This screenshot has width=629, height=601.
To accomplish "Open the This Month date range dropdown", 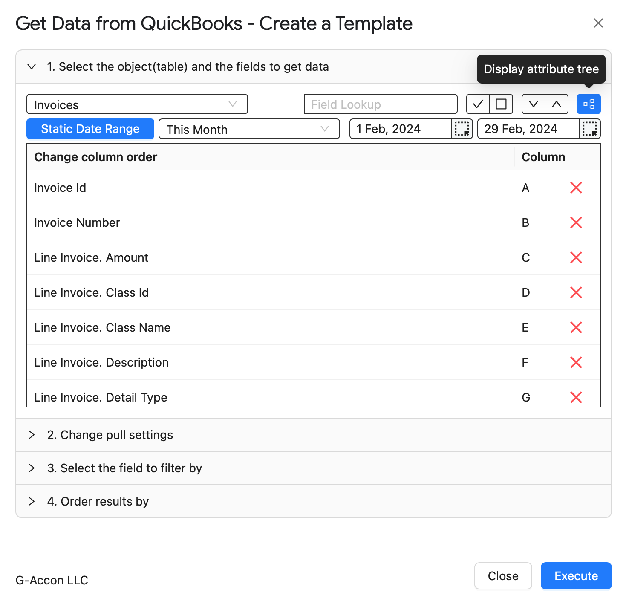I will pos(249,129).
